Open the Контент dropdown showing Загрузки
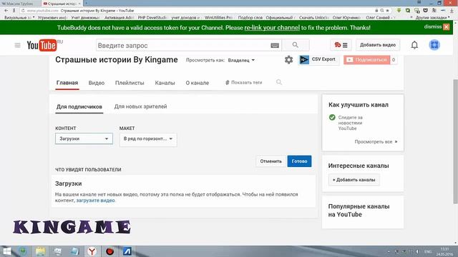The width and height of the screenshot is (458, 257). (84, 138)
